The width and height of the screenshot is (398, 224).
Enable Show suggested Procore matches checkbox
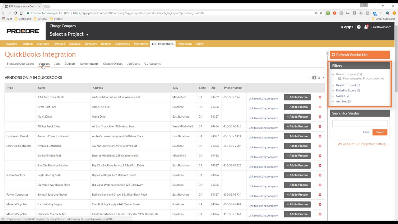click(340, 78)
